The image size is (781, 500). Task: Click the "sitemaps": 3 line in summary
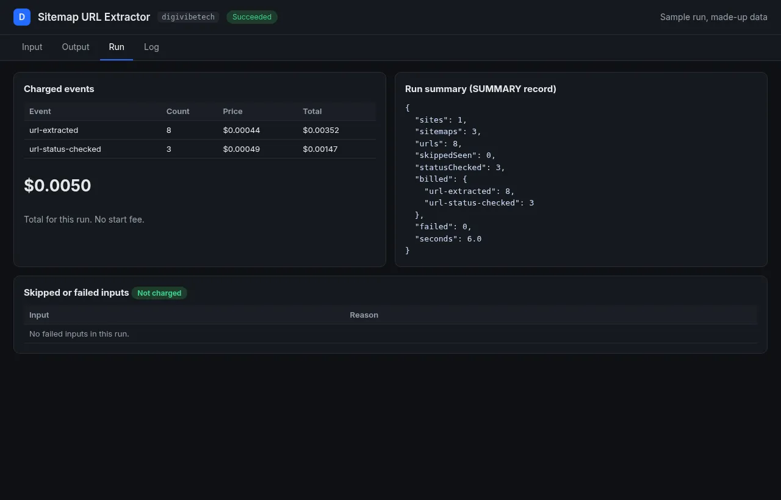448,132
